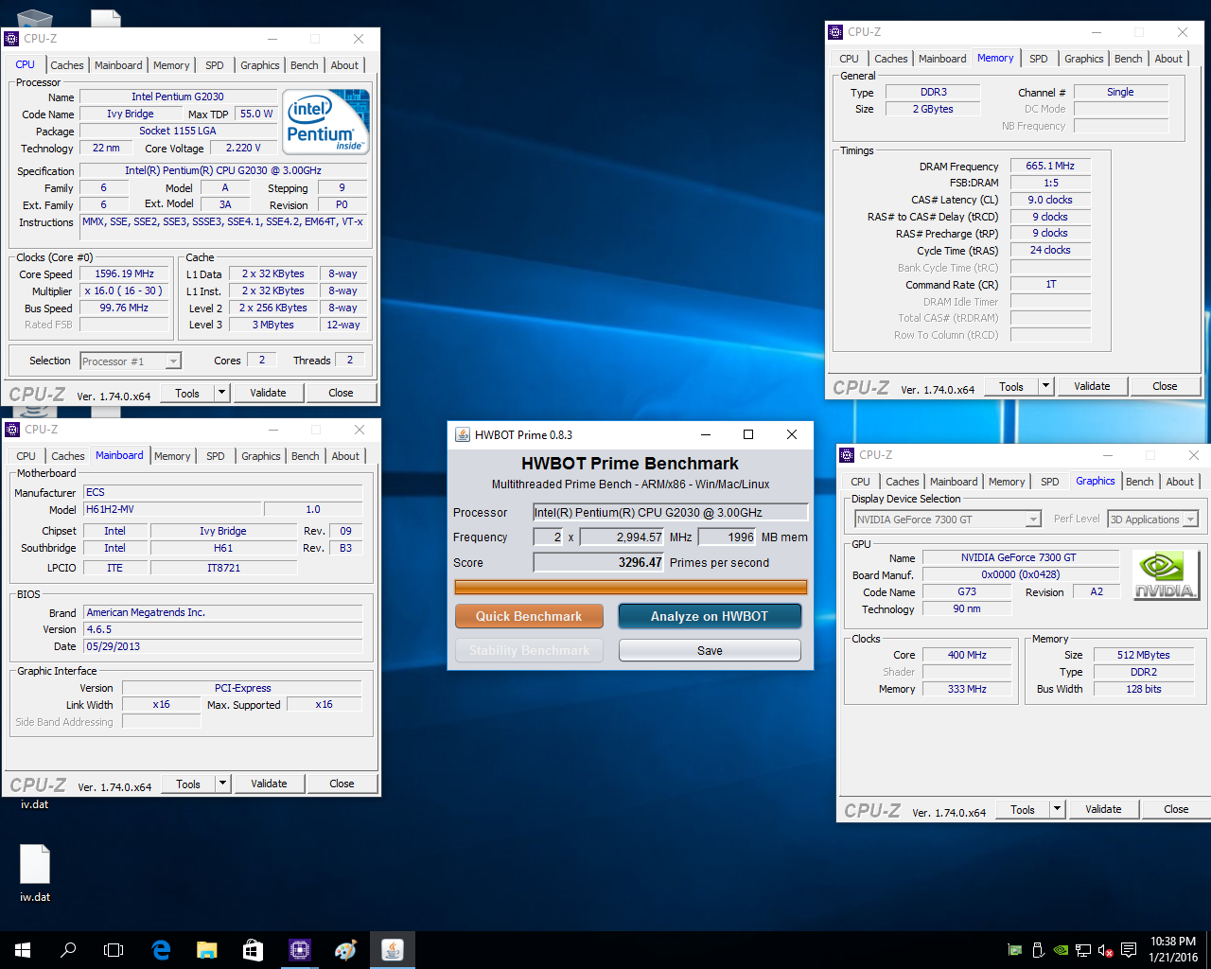Open Tools dropdown arrow in Graphics window

1058,809
